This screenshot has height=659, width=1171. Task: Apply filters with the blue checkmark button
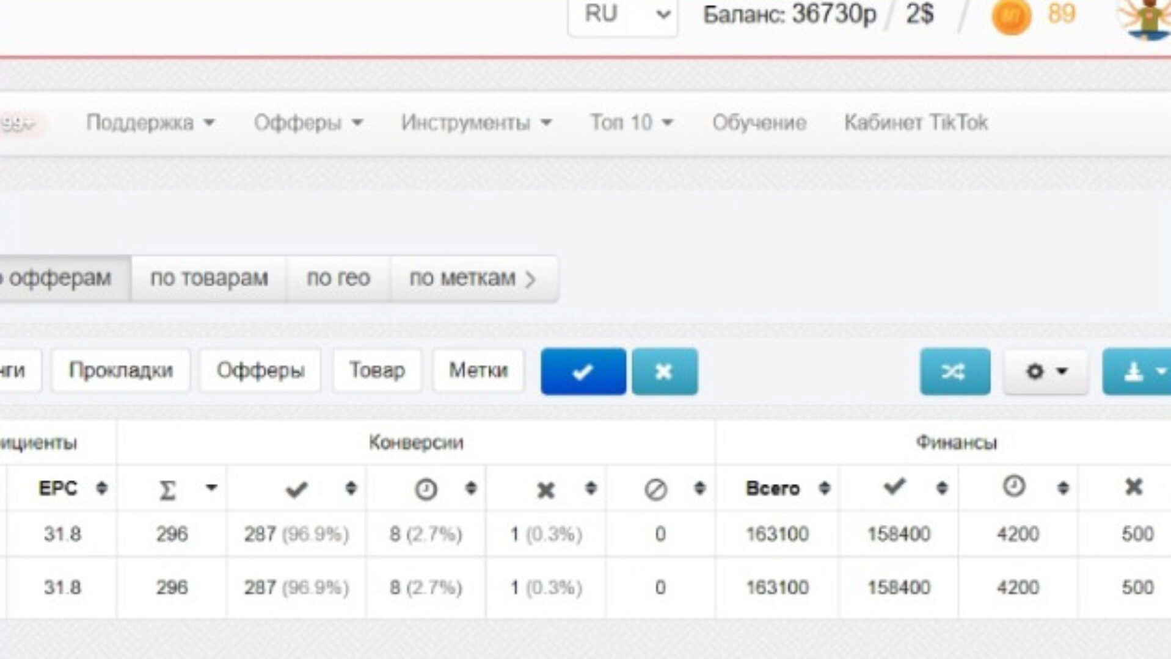(582, 371)
